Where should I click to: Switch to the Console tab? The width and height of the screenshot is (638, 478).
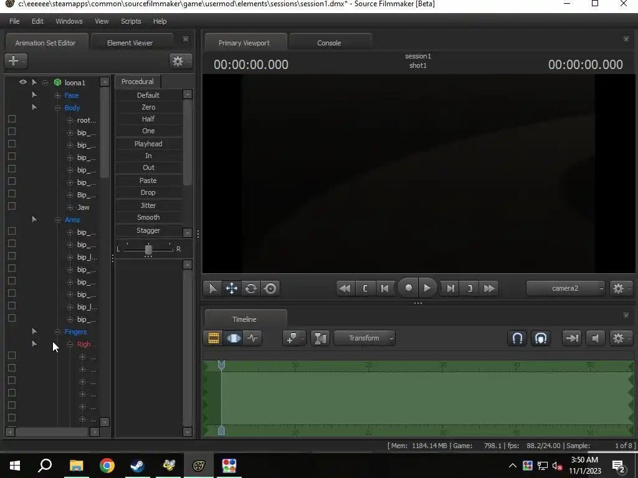(x=329, y=43)
